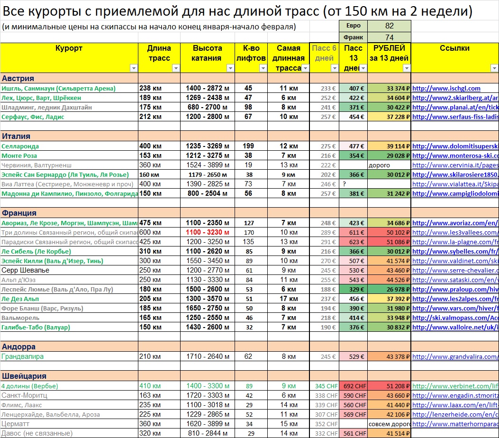Select the Церматт resort cell
This screenshot has height=438, width=499.
tap(69, 424)
